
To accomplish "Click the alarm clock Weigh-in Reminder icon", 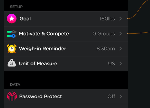I will point(11,49).
